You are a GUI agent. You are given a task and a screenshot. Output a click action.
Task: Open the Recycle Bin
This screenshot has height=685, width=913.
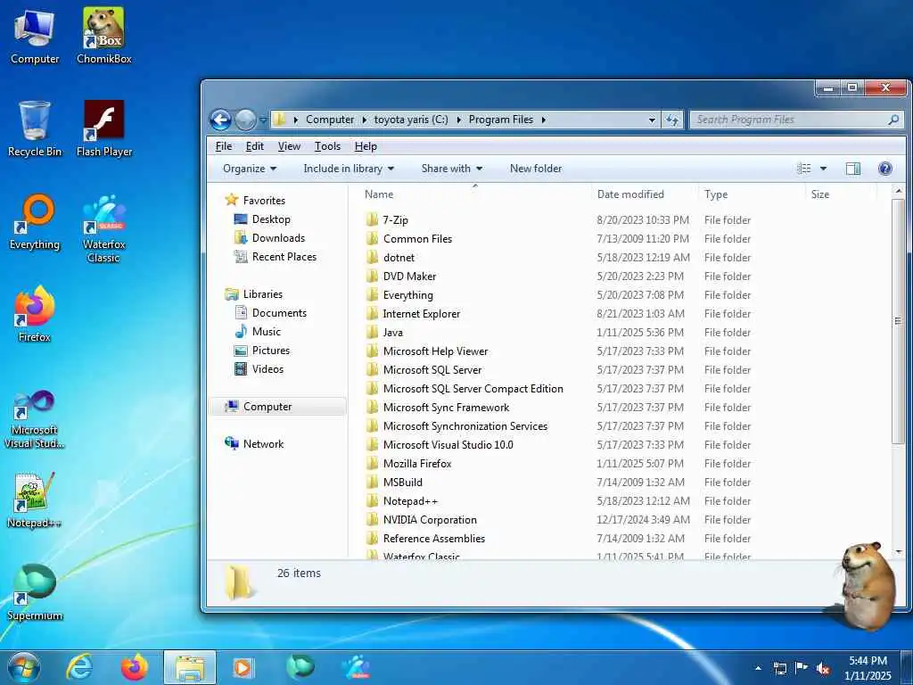tap(35, 129)
